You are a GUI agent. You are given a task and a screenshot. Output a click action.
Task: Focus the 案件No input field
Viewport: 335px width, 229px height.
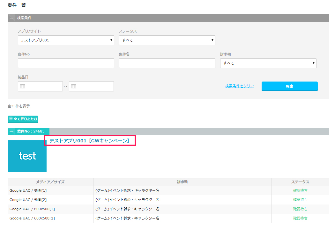click(x=66, y=63)
